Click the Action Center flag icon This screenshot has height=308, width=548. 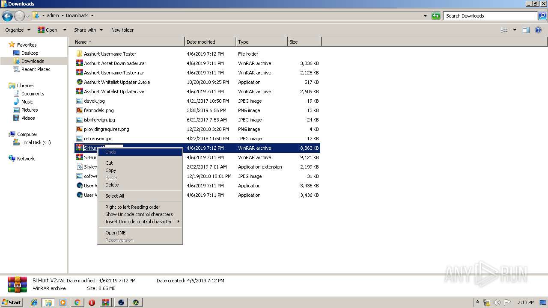(507, 302)
